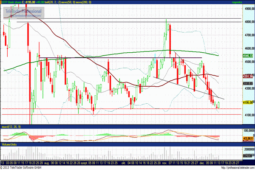This screenshot has height=170, width=255.
Task: Click the 4800,00 price axis label
Action: pos(249,22)
